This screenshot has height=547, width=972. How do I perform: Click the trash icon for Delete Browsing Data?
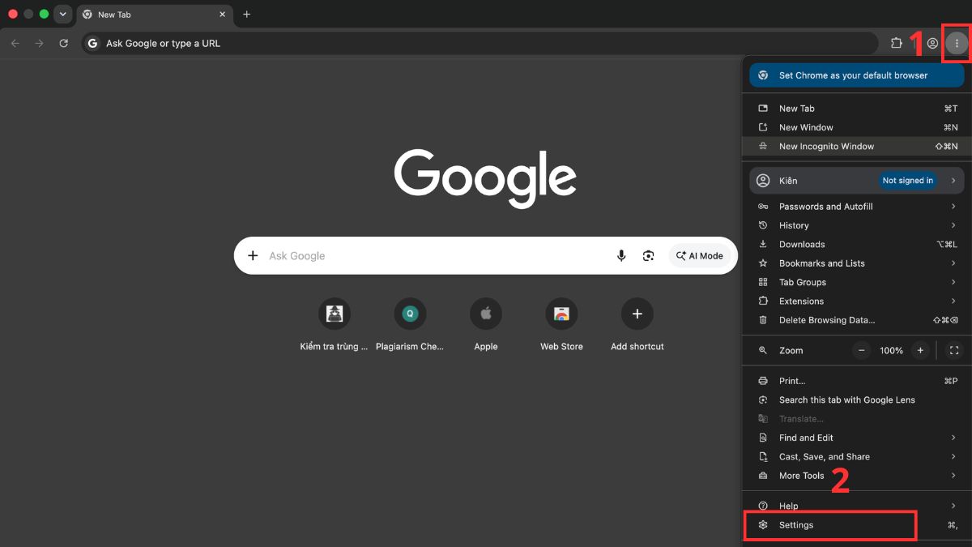coord(762,320)
